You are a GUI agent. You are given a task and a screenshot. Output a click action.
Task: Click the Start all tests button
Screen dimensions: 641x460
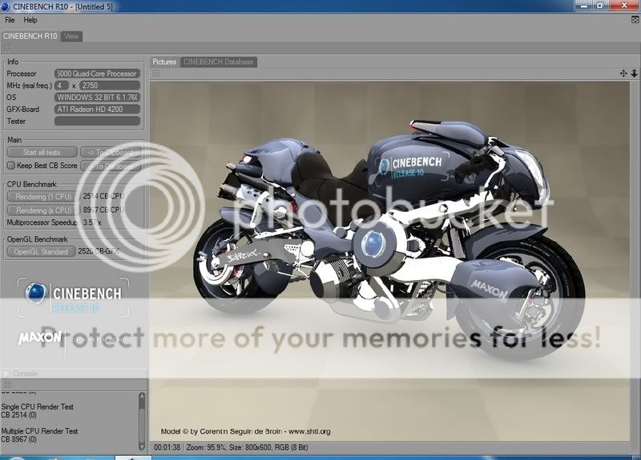click(x=42, y=152)
